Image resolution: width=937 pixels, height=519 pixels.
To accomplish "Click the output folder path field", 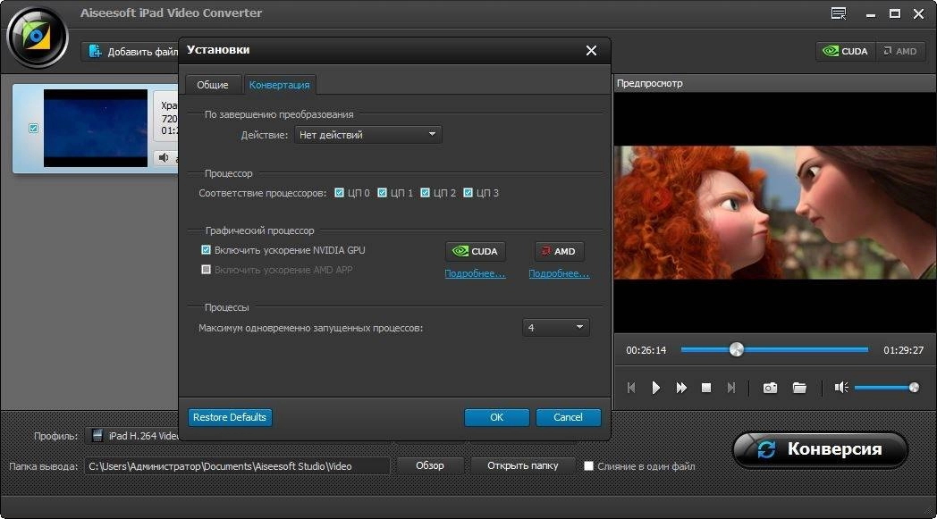I will (237, 465).
